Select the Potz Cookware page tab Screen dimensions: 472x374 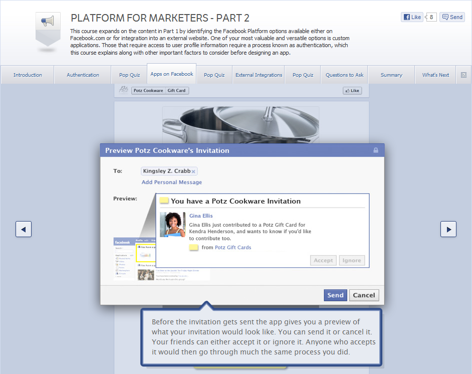click(148, 91)
